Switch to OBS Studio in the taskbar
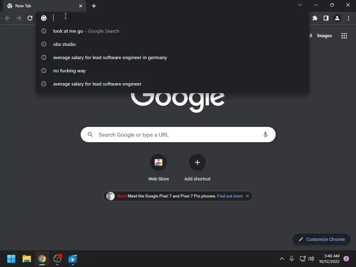 tap(57, 259)
